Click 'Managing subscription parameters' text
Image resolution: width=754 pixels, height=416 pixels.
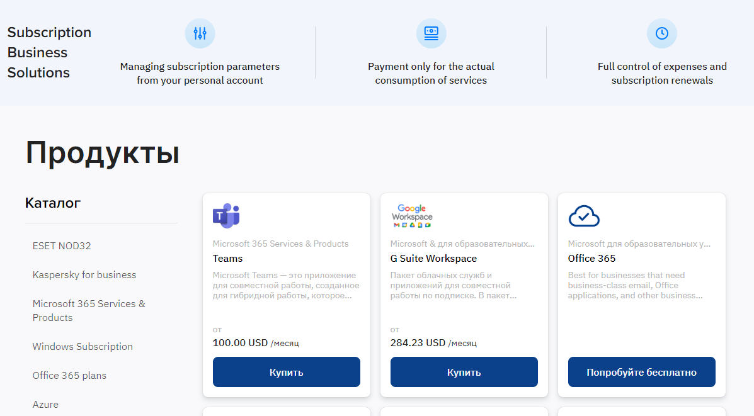(x=200, y=73)
